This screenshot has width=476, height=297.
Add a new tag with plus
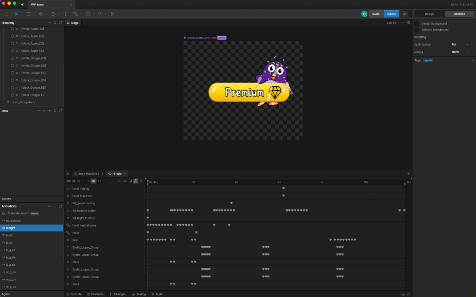(473, 60)
